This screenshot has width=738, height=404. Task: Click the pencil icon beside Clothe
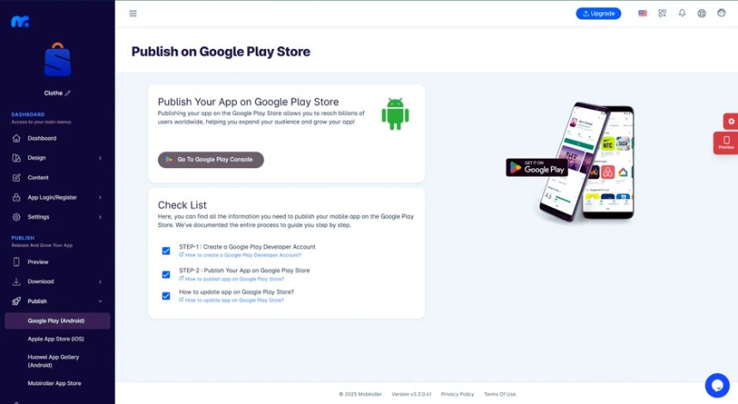pyautogui.click(x=68, y=93)
